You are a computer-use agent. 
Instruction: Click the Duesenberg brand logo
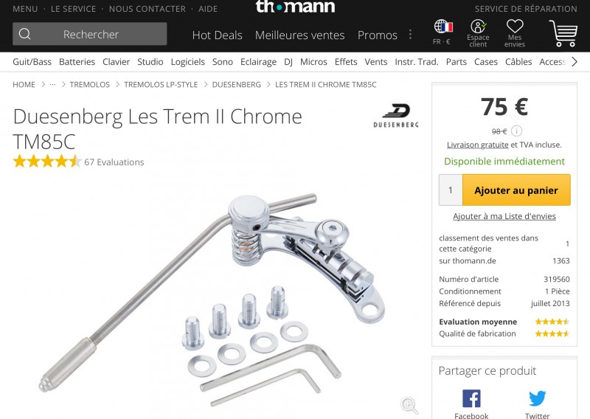[396, 115]
